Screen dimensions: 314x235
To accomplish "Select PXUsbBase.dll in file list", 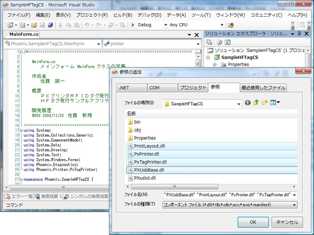I will pos(211,170).
